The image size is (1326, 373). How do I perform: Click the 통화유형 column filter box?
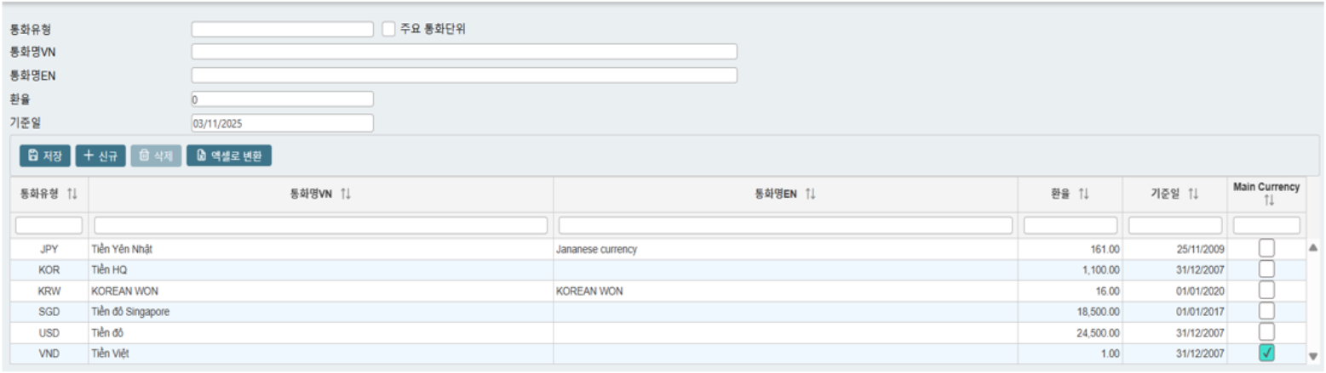[x=49, y=225]
